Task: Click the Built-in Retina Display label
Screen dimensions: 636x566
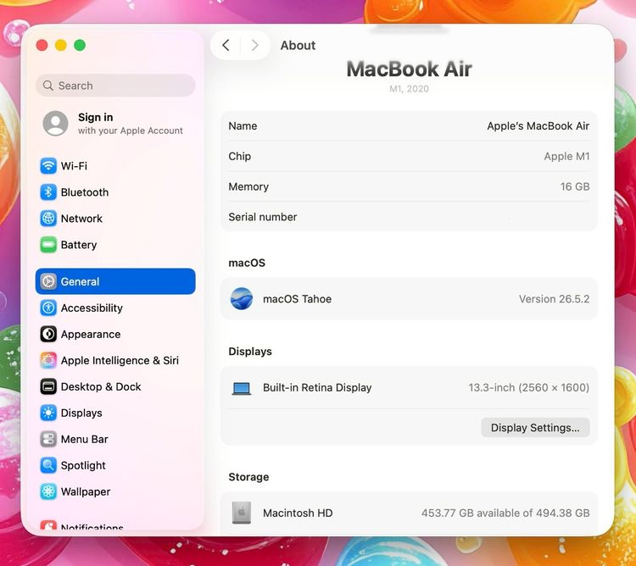Action: (x=317, y=388)
